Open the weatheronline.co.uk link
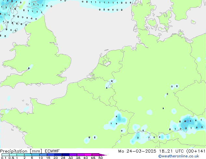 tap(179, 156)
